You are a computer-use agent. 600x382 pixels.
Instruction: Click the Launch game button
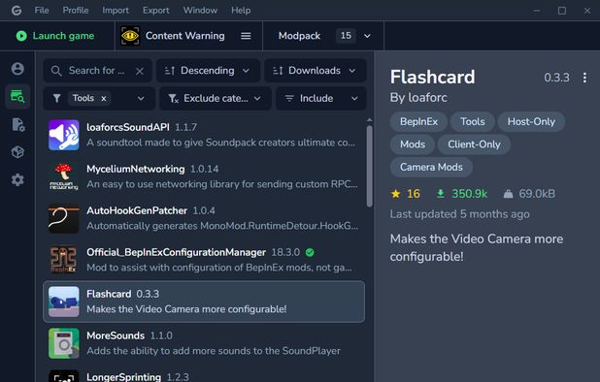pos(56,36)
